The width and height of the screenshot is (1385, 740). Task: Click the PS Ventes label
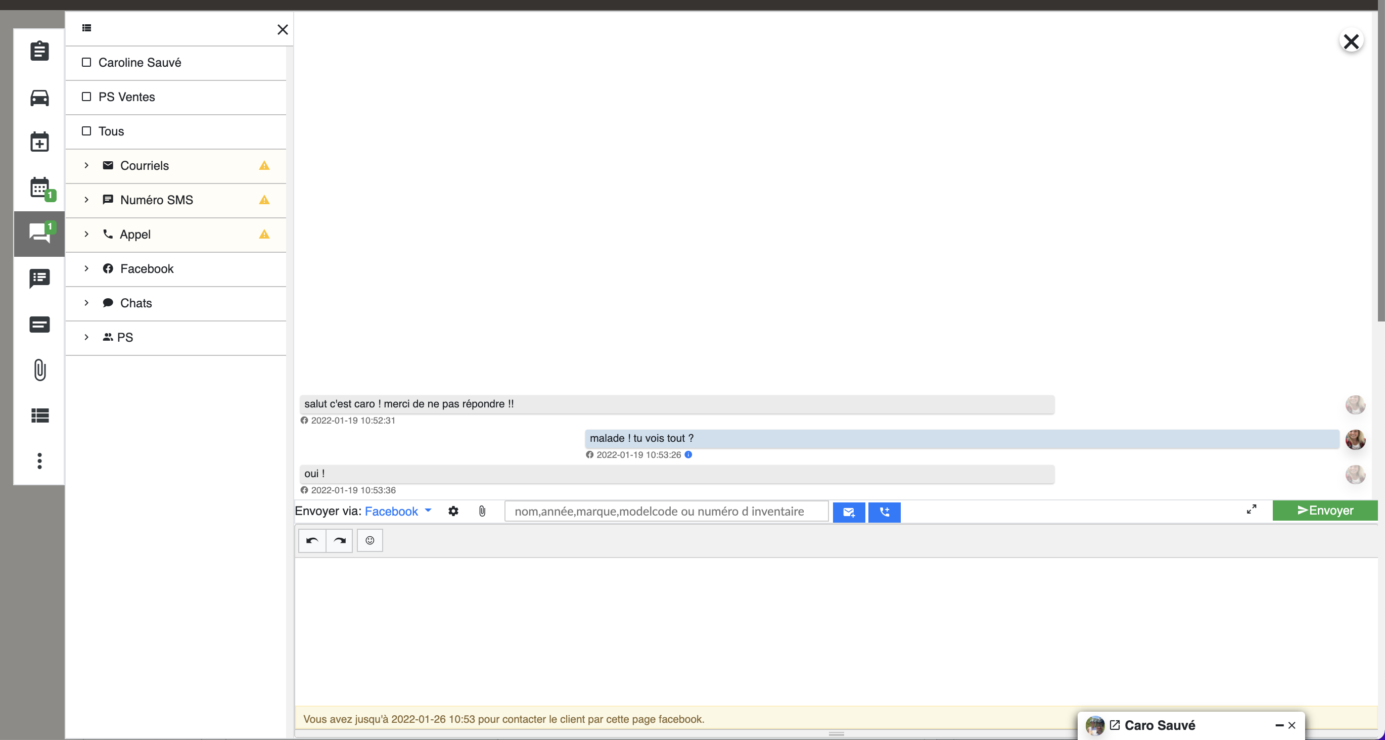coord(127,98)
